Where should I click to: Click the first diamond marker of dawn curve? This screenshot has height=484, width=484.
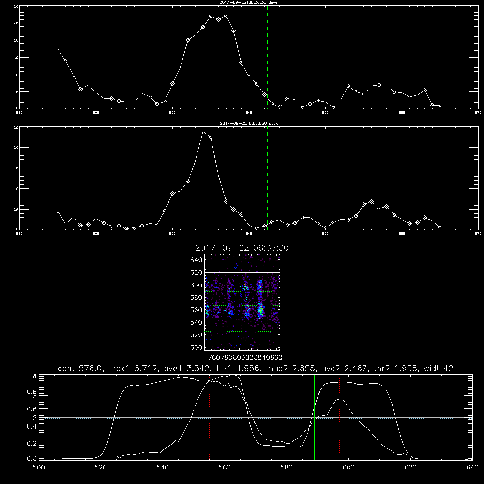tap(58, 48)
